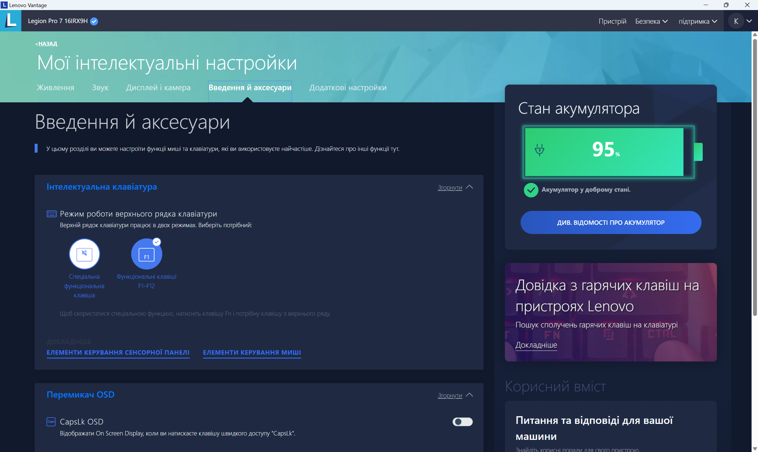
Task: Click the CapsLk OSD caps icon
Action: tap(51, 422)
